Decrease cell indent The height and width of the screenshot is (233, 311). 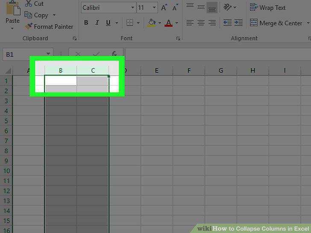click(227, 23)
